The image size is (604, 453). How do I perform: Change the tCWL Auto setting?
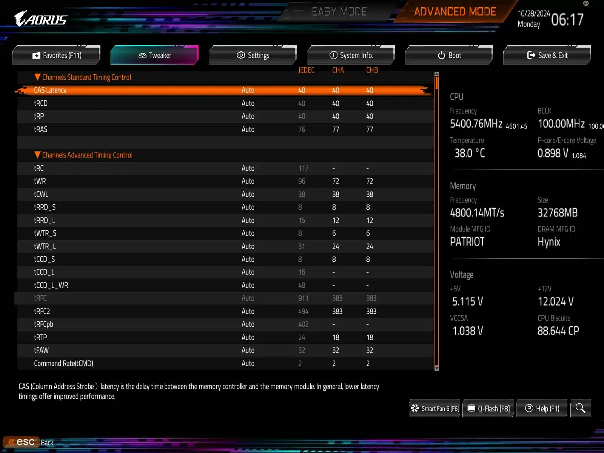pos(248,194)
